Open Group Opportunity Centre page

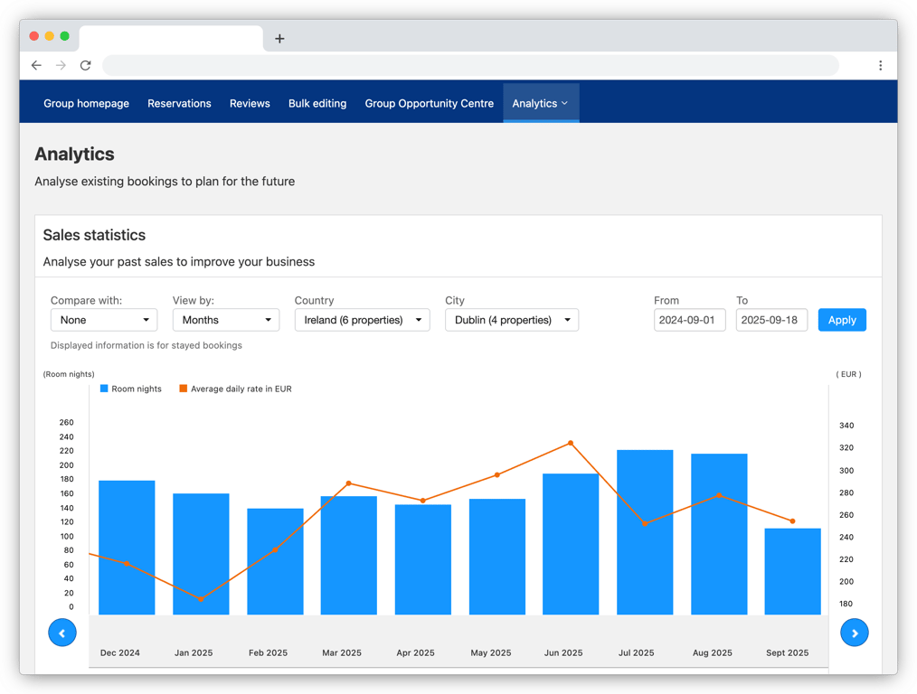pos(429,103)
